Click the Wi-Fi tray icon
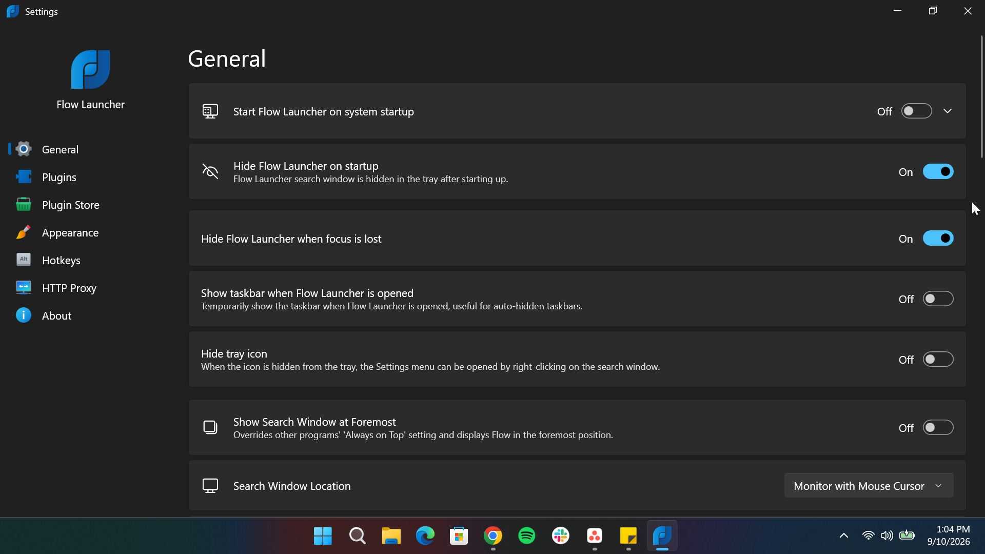Image resolution: width=985 pixels, height=554 pixels. (x=868, y=536)
